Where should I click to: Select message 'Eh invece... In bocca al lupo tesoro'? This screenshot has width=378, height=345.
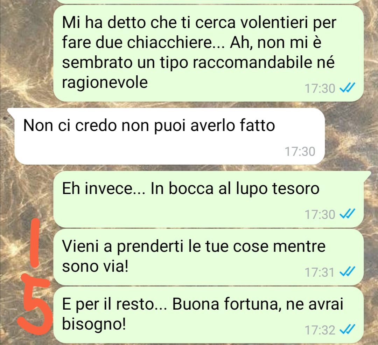(208, 199)
